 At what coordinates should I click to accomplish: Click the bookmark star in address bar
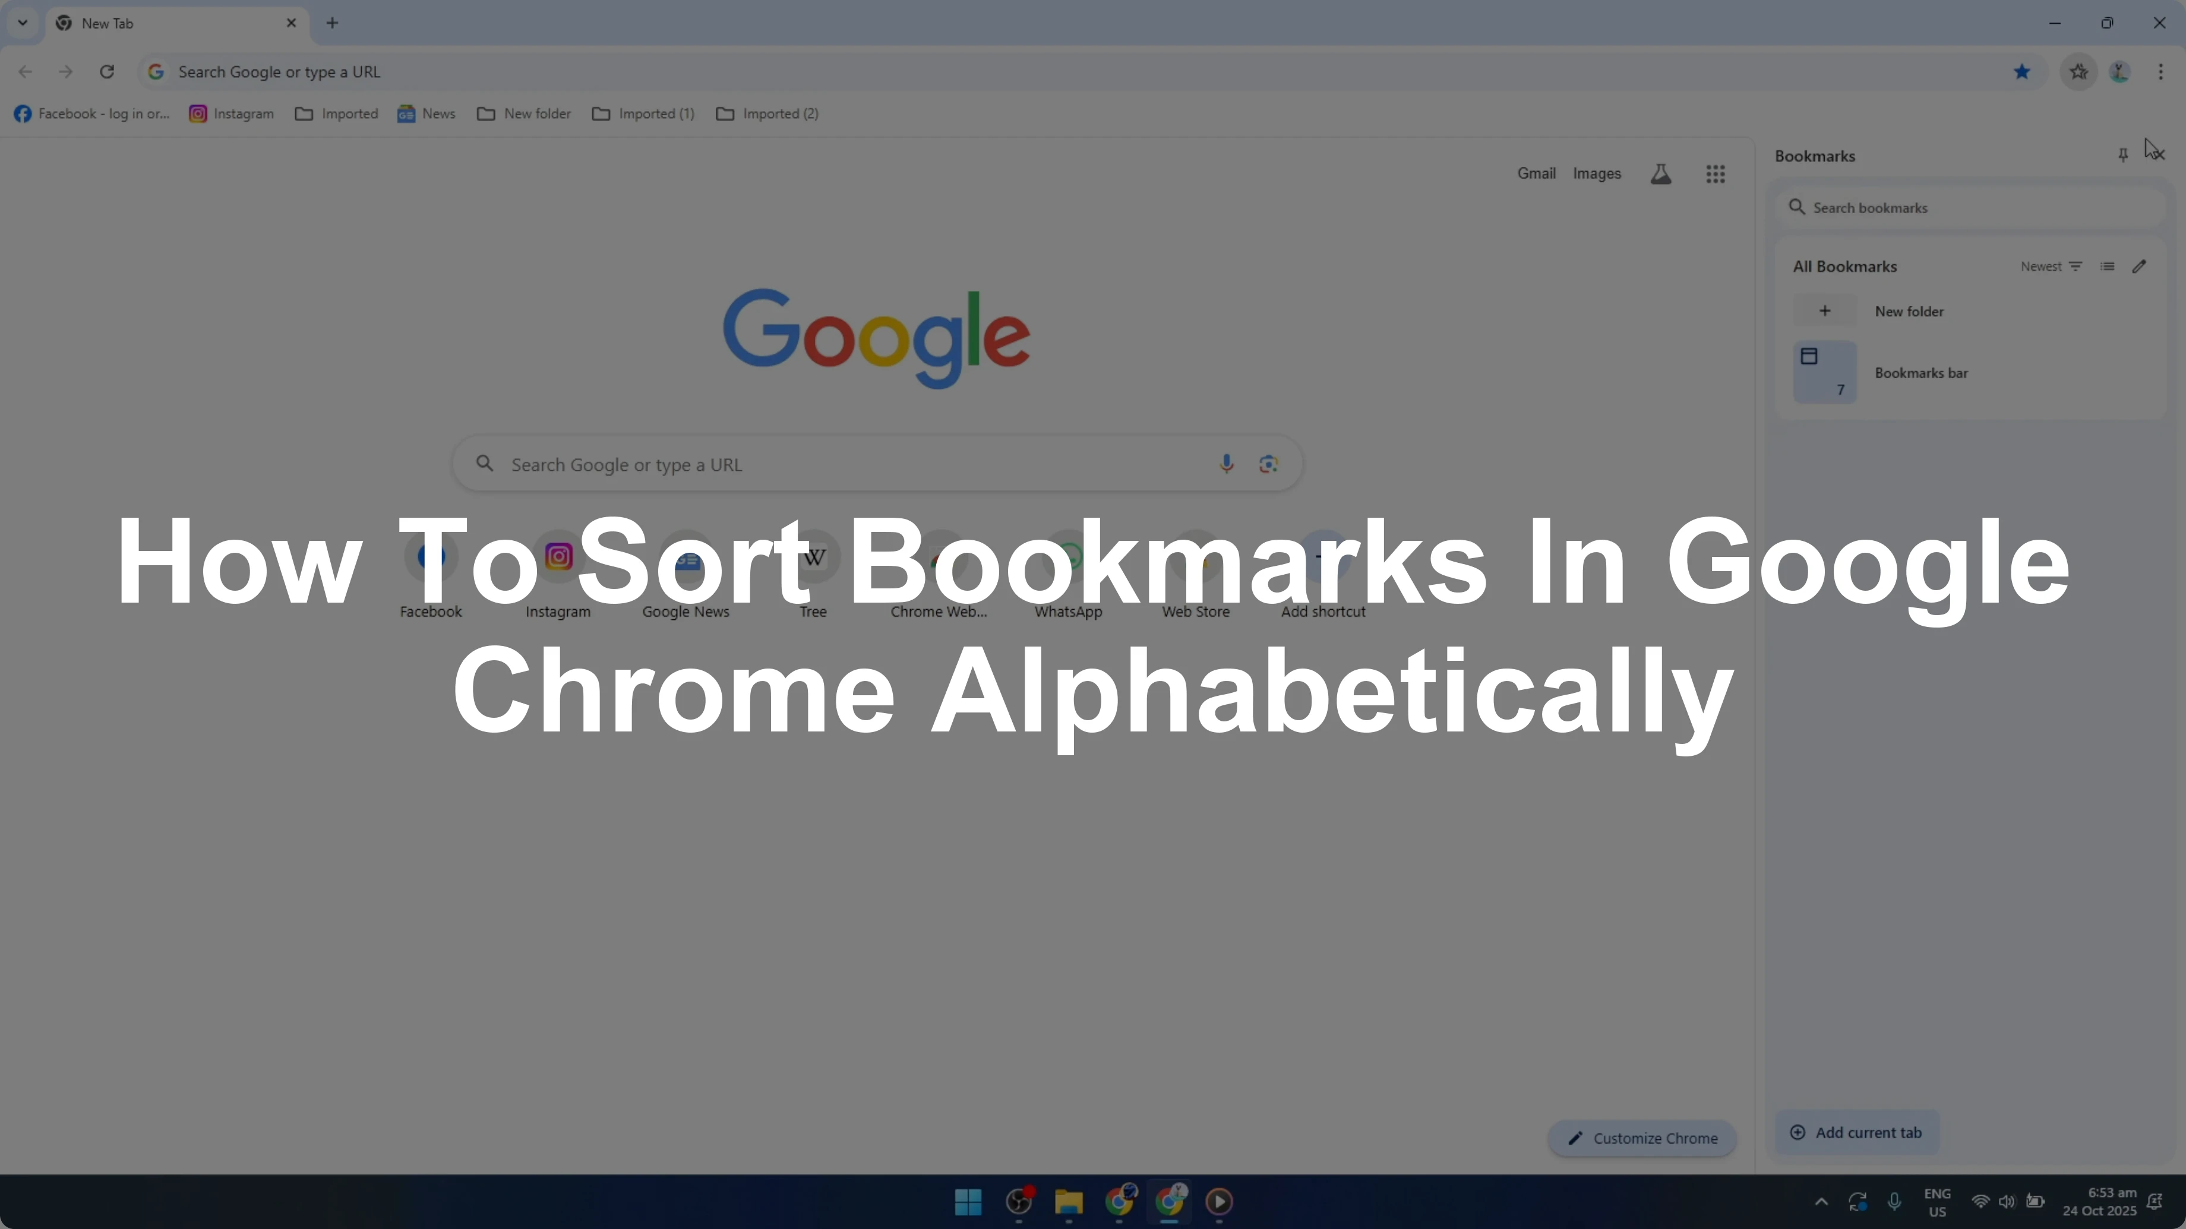(x=2021, y=72)
